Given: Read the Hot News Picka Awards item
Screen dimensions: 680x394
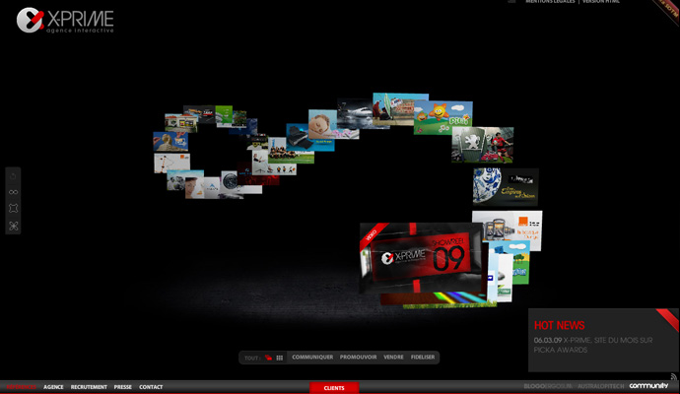Looking at the screenshot, I should [x=593, y=345].
